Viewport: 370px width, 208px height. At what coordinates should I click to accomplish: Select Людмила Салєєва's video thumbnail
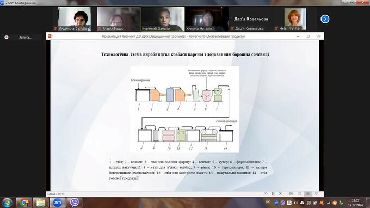pos(75,19)
